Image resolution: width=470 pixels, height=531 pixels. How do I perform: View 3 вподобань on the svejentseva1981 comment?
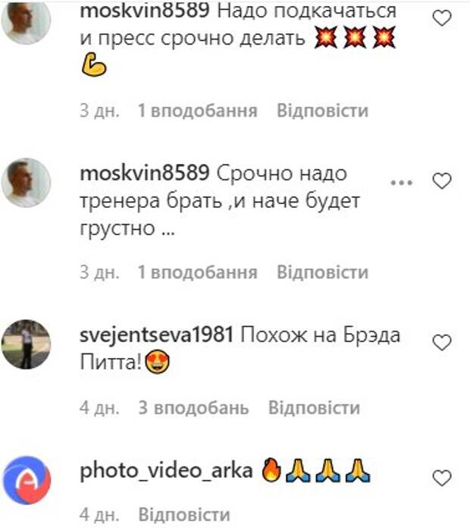[193, 407]
